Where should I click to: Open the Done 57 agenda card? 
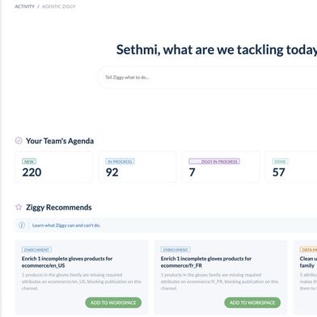coord(291,167)
